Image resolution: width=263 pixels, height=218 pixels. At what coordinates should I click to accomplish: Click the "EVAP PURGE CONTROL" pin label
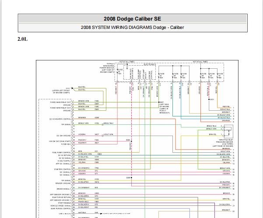coord(61,208)
